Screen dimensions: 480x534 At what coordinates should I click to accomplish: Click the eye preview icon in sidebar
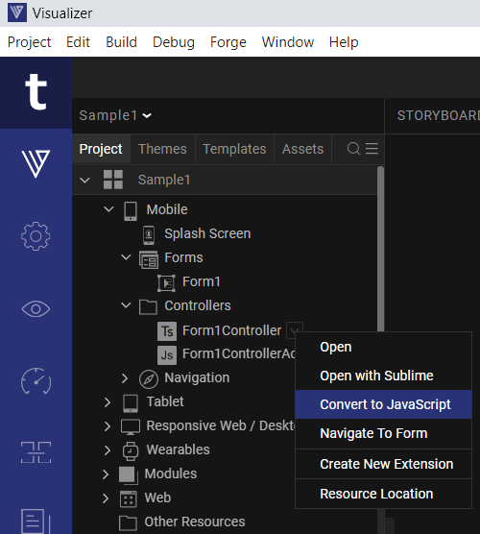(x=36, y=309)
